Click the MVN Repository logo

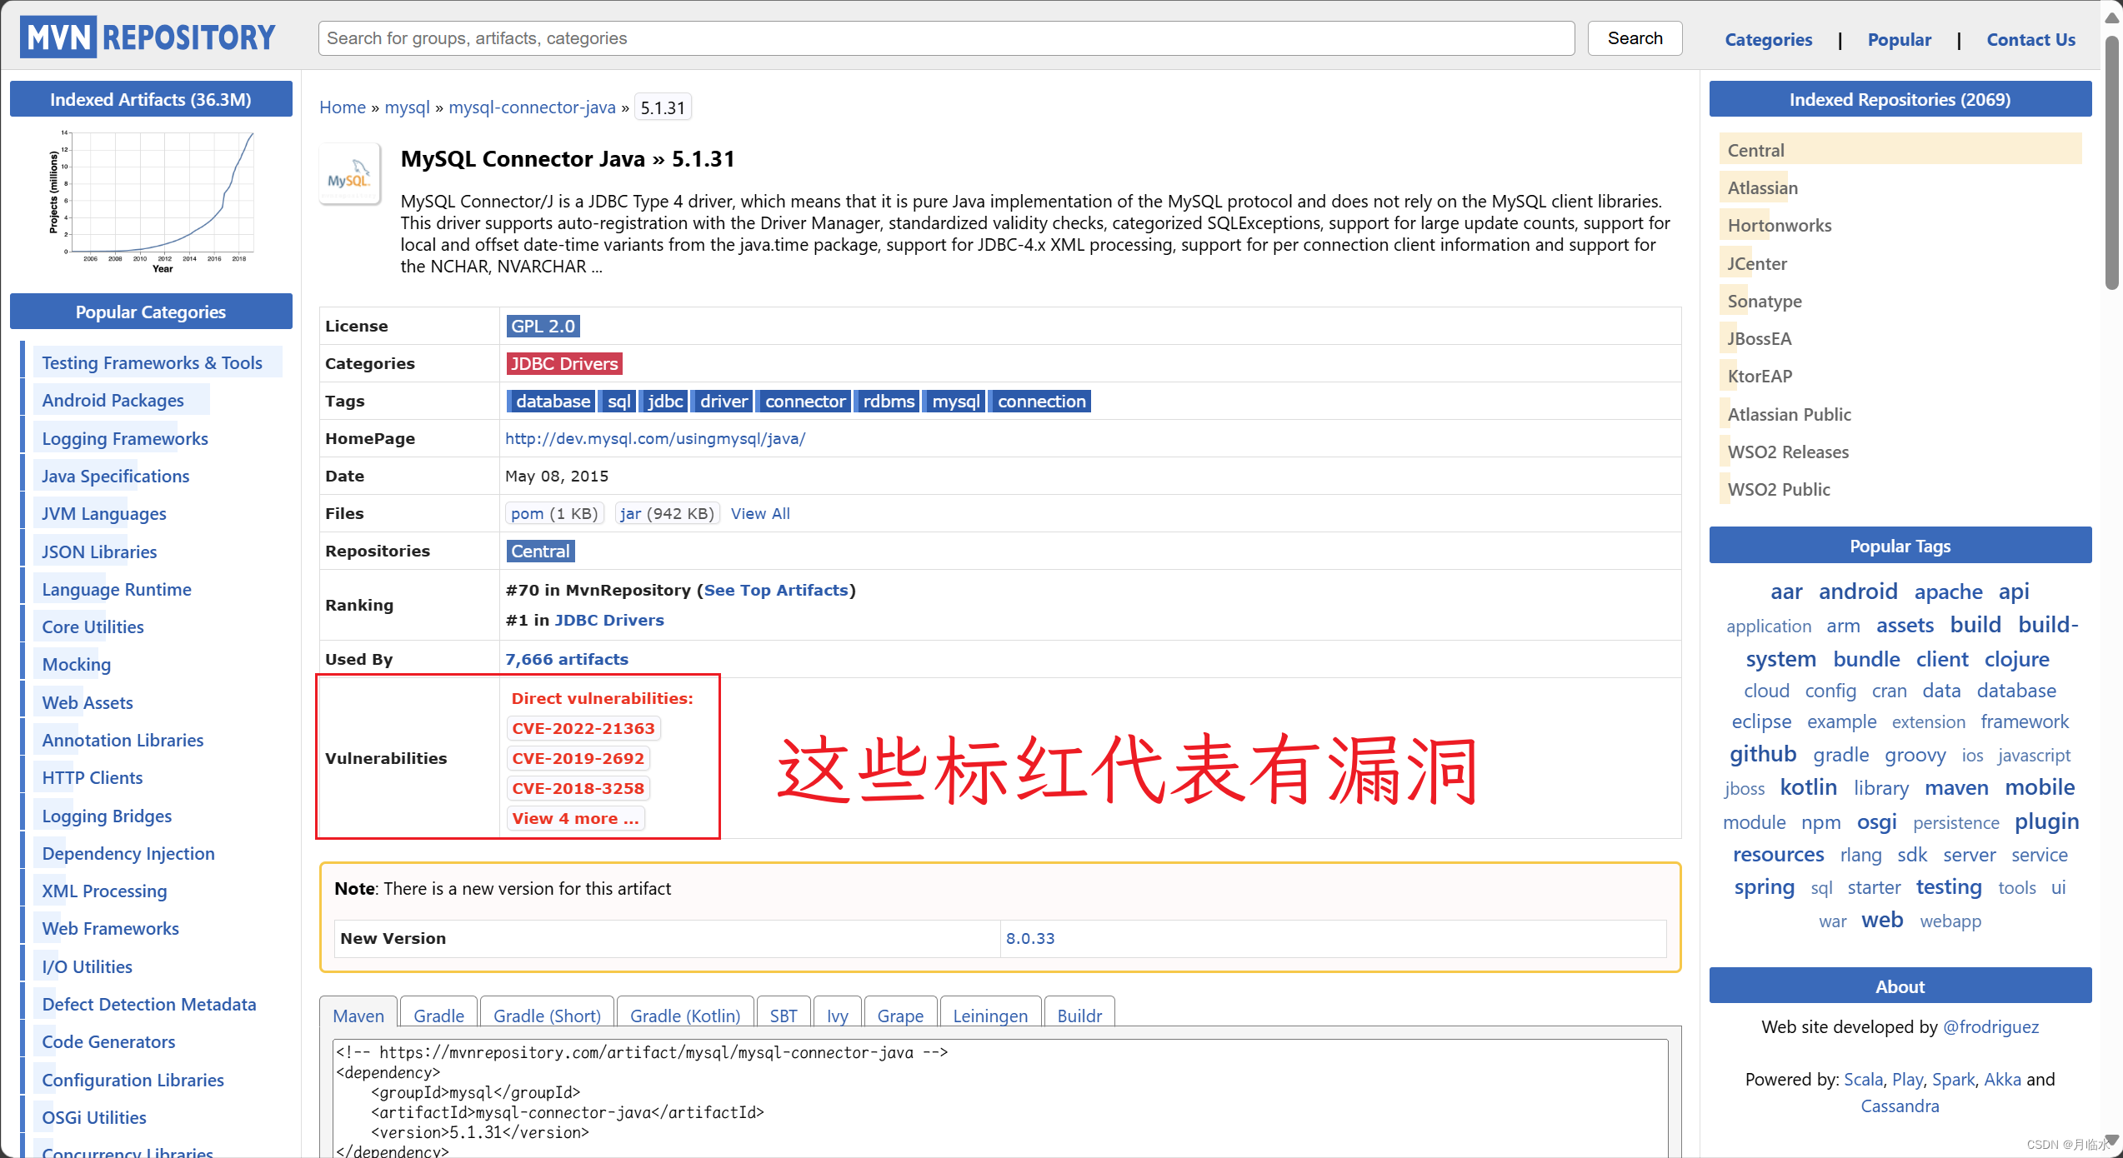[x=148, y=37]
